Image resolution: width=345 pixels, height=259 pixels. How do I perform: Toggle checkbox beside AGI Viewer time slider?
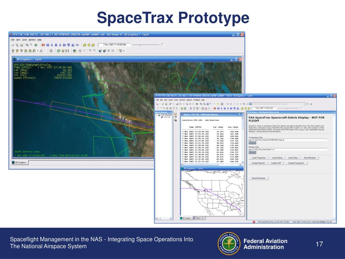coord(163,45)
